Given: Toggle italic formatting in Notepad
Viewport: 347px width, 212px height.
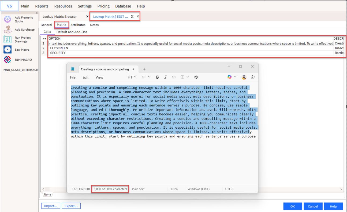Looking at the screenshot, I should pyautogui.click(x=165, y=77).
